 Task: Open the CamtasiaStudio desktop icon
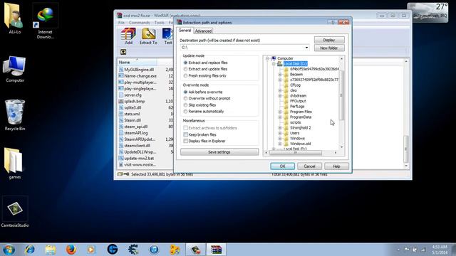[x=15, y=212]
